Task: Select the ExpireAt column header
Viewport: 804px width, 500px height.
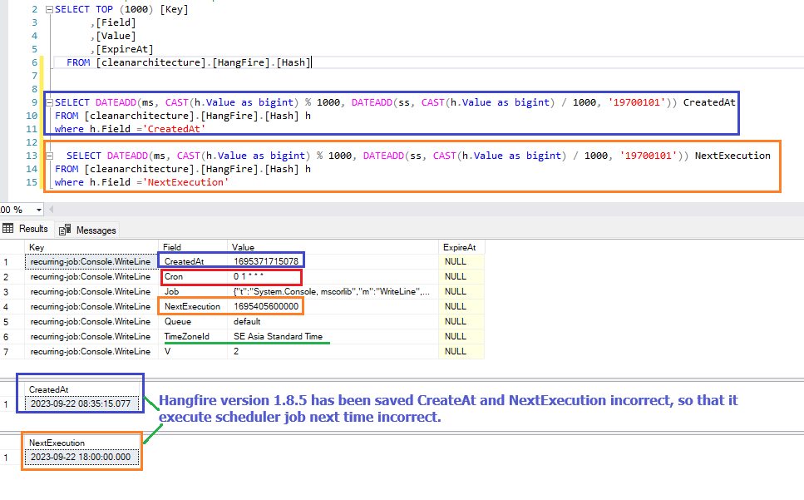Action: (x=459, y=247)
